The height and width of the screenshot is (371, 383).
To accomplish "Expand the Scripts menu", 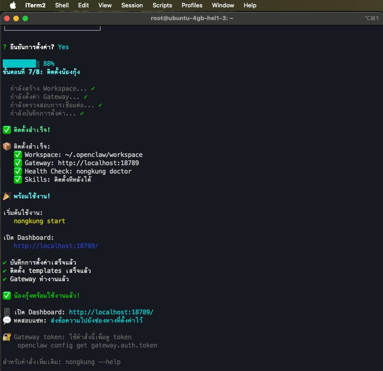I will [162, 6].
